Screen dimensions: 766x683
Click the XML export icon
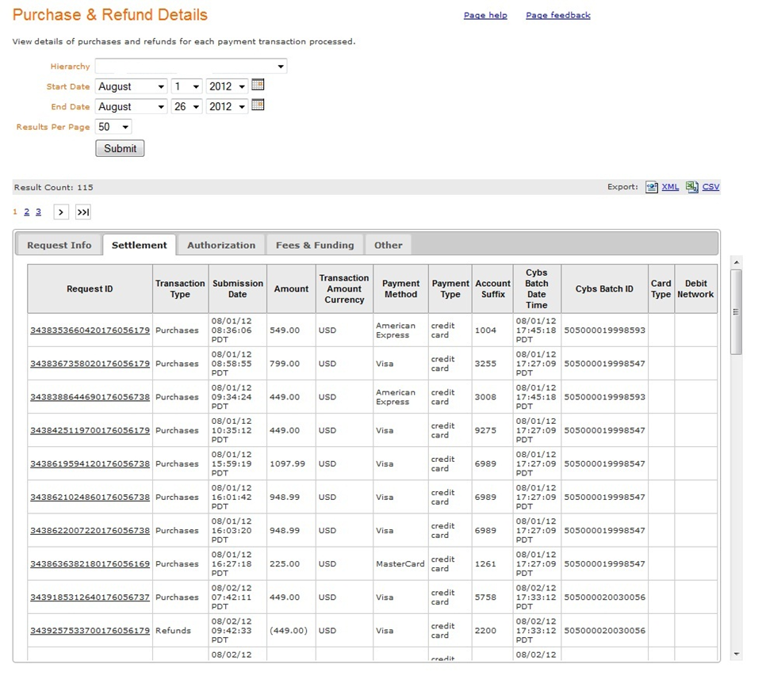click(x=652, y=188)
